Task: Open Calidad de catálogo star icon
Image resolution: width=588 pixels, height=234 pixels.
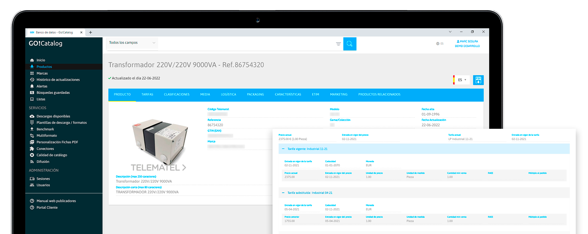Action: point(32,155)
